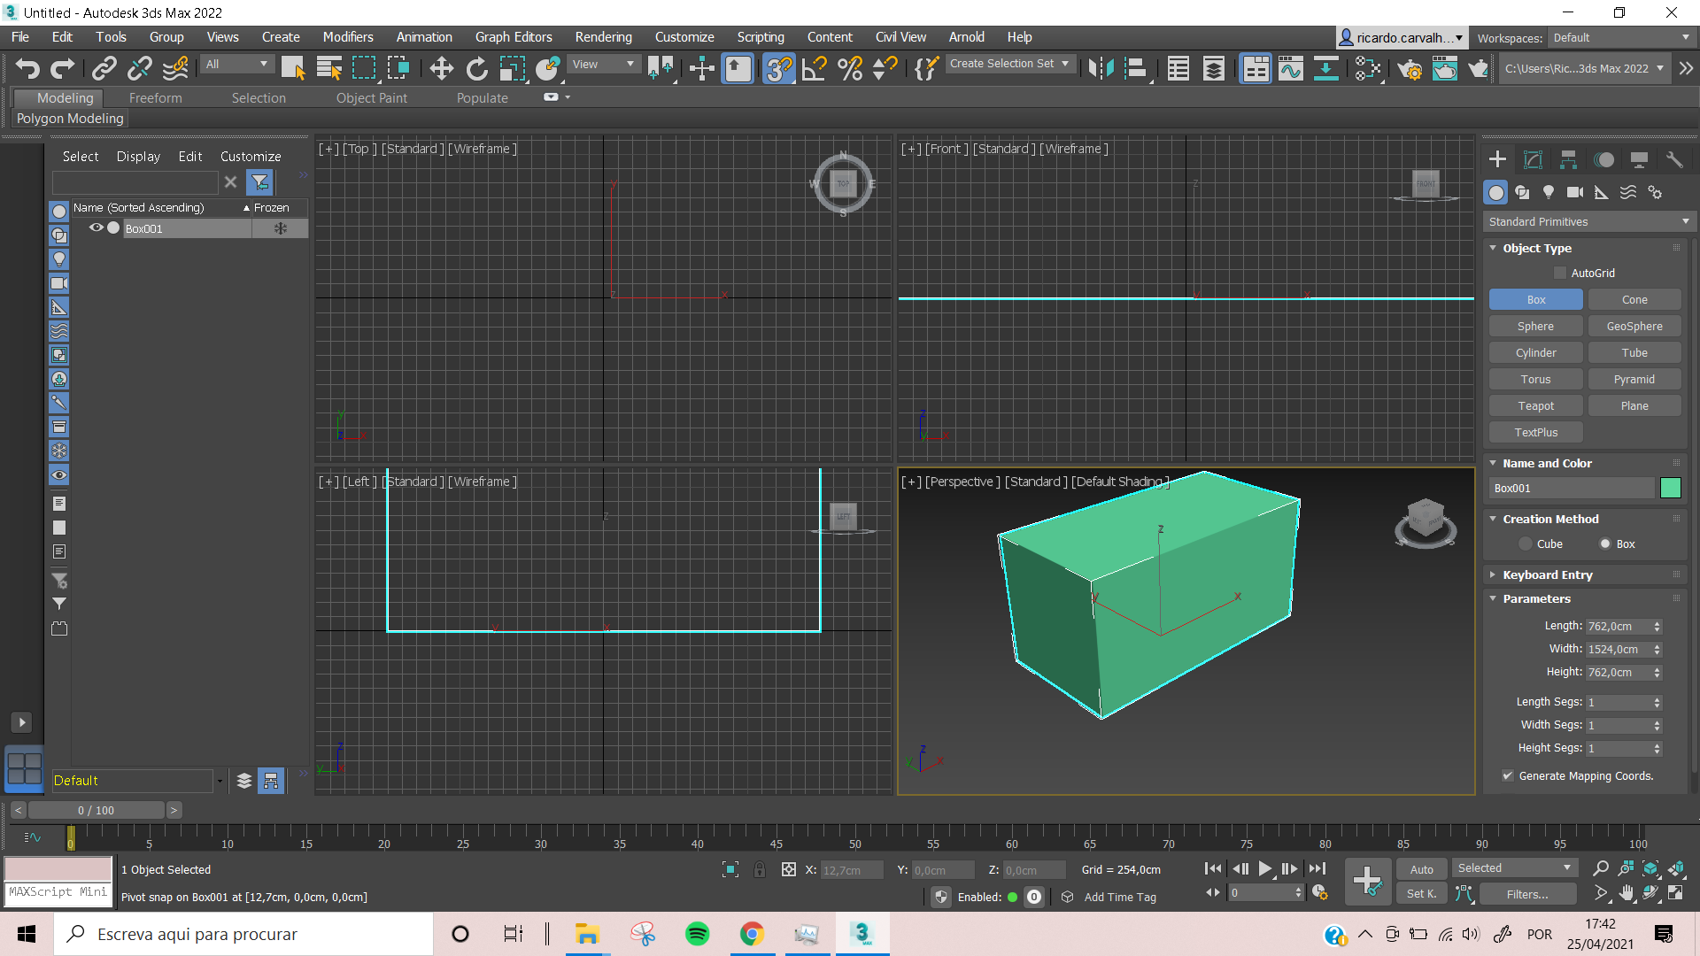Viewport: 1700px width, 956px height.
Task: Toggle the Angle Snap icon
Action: [814, 68]
